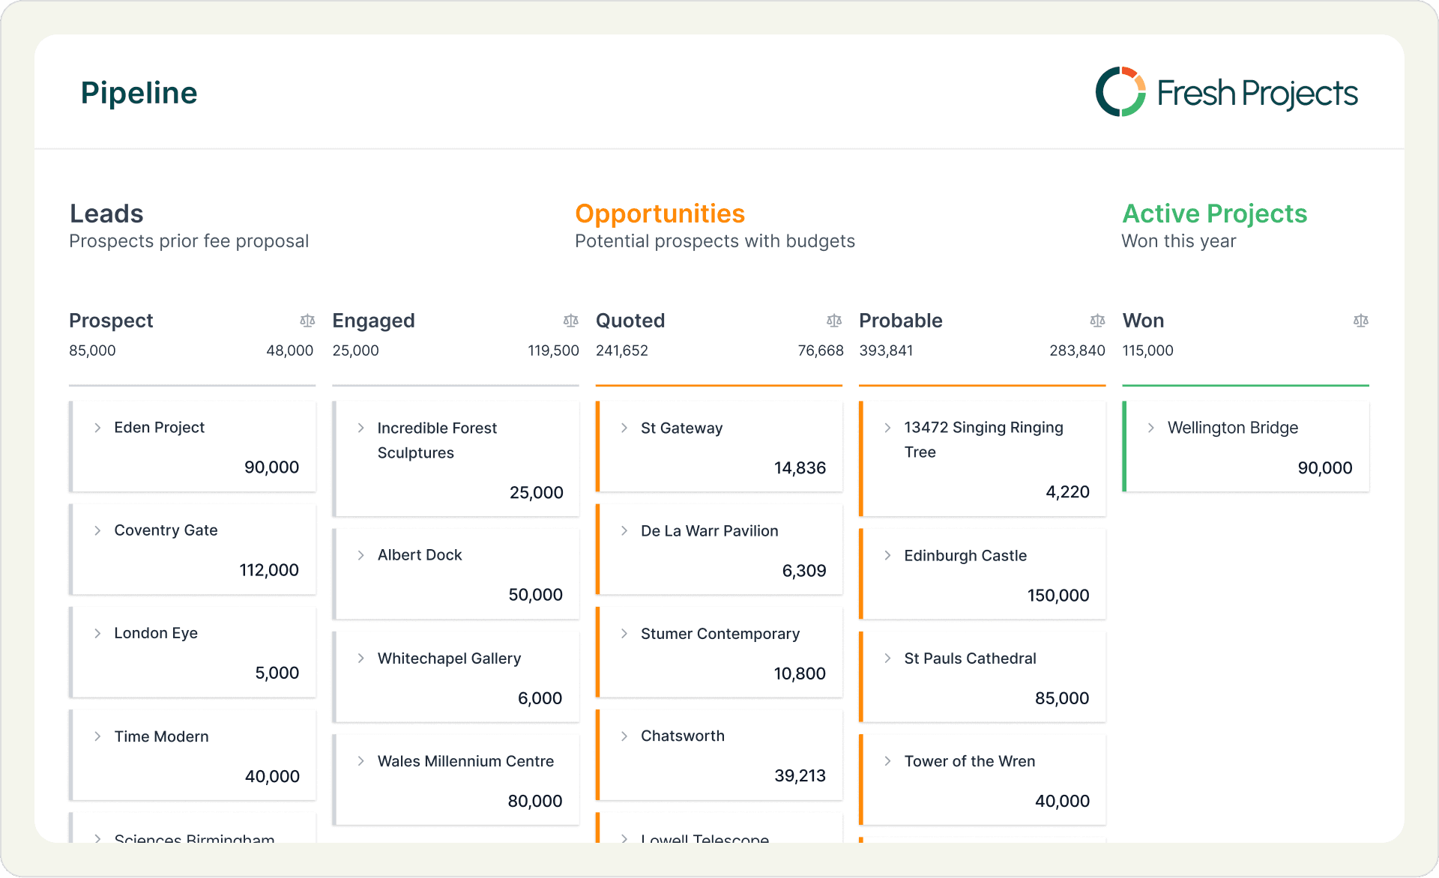Expand the Eden Project card chevron
Screen dimensions: 1439x878
coord(97,428)
